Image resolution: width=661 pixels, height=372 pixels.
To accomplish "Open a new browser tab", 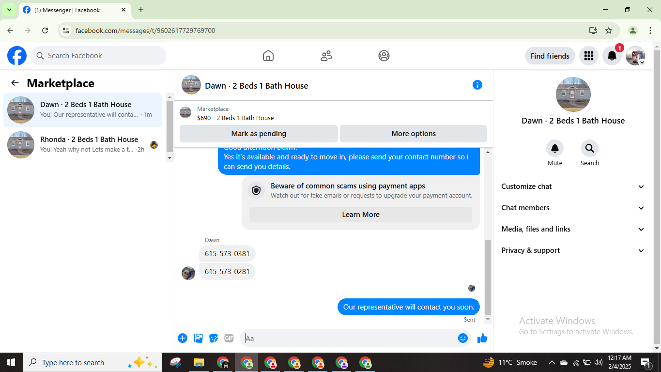I will coord(141,10).
